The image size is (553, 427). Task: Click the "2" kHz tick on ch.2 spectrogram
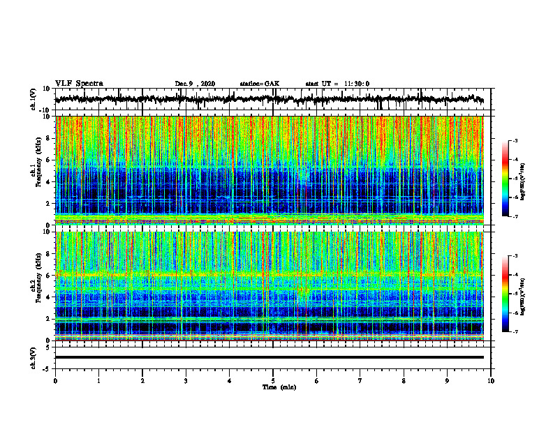point(49,319)
